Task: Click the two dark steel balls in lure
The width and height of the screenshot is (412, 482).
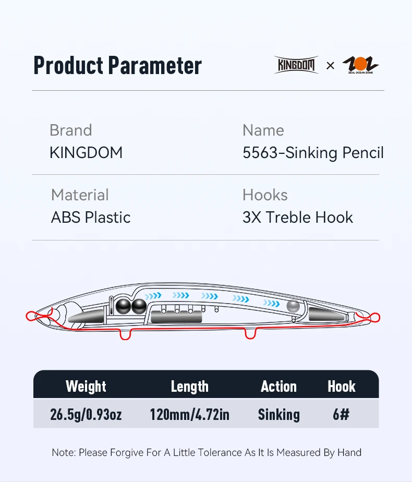Action: click(131, 307)
